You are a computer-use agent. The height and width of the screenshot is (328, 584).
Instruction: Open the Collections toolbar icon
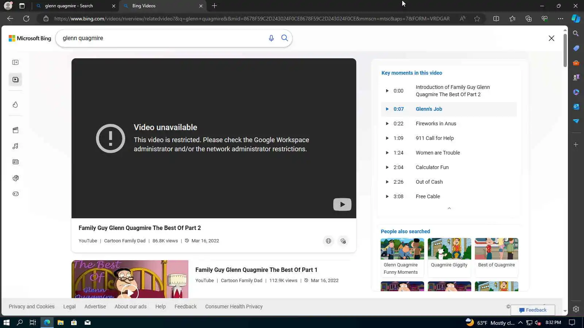[529, 19]
